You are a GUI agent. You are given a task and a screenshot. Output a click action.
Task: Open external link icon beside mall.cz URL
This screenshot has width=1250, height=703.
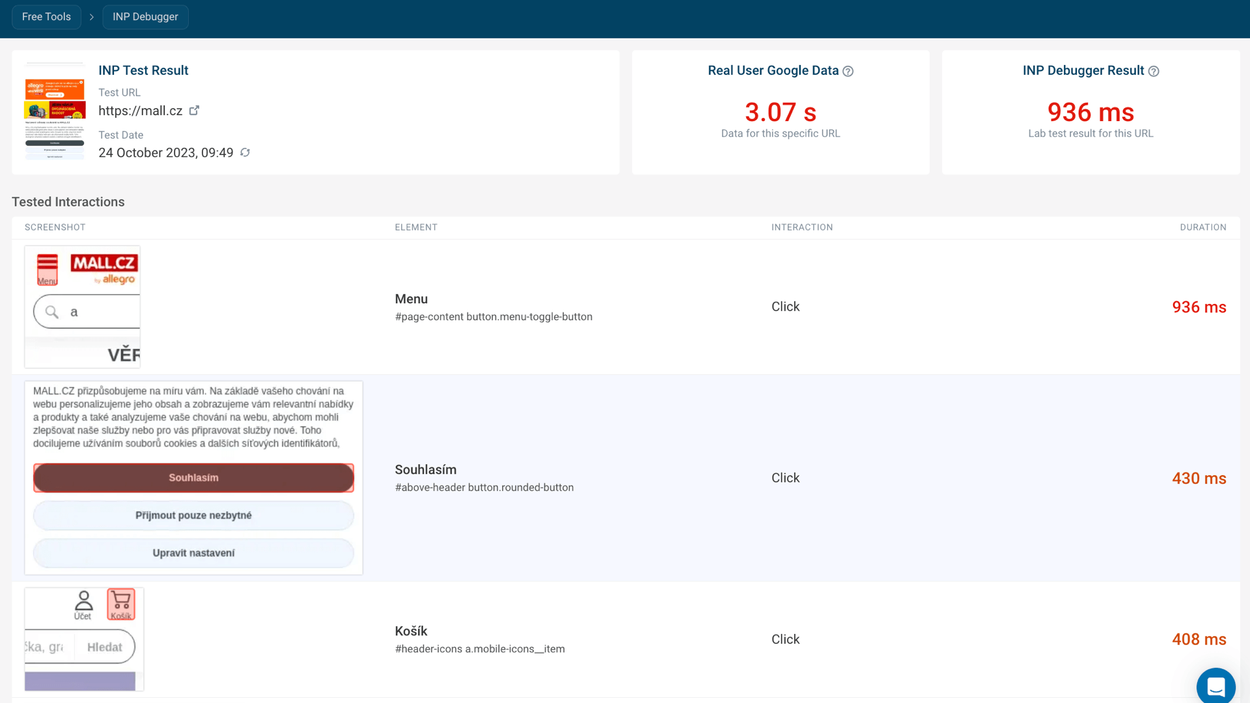(x=194, y=111)
